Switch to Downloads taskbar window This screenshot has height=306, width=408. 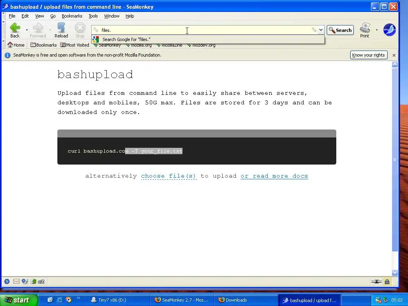point(246,300)
